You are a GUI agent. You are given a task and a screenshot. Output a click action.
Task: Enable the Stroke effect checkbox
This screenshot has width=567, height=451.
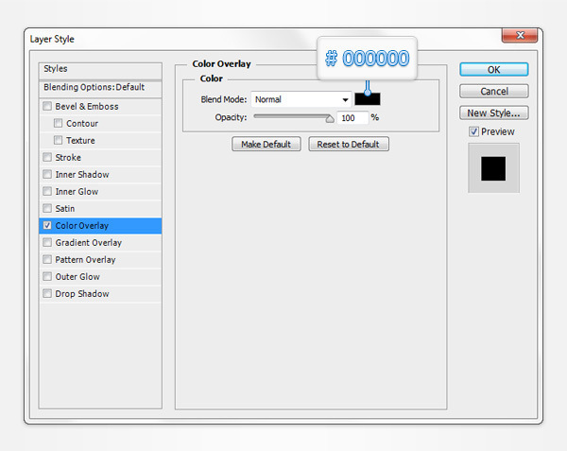[x=47, y=158]
